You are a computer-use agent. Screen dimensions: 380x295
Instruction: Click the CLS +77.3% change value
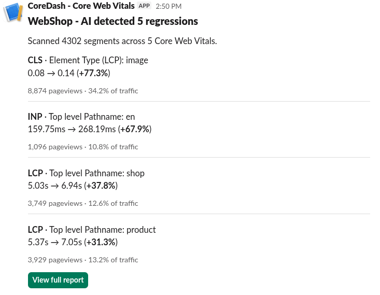[x=94, y=73]
